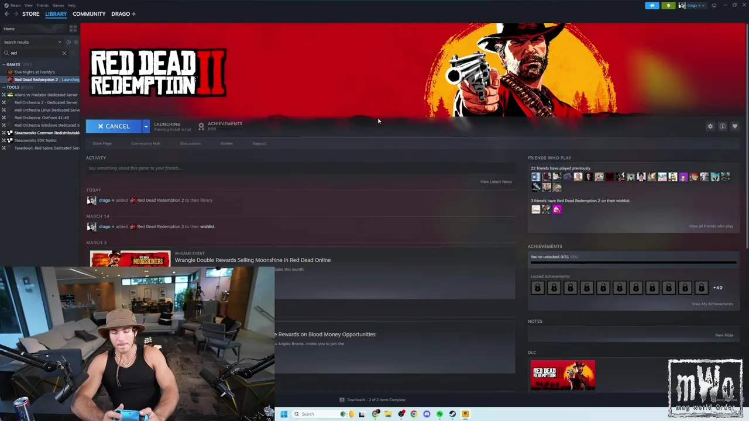Open the DRAGO profile tab
Screen dimensions: 749x421
point(123,14)
